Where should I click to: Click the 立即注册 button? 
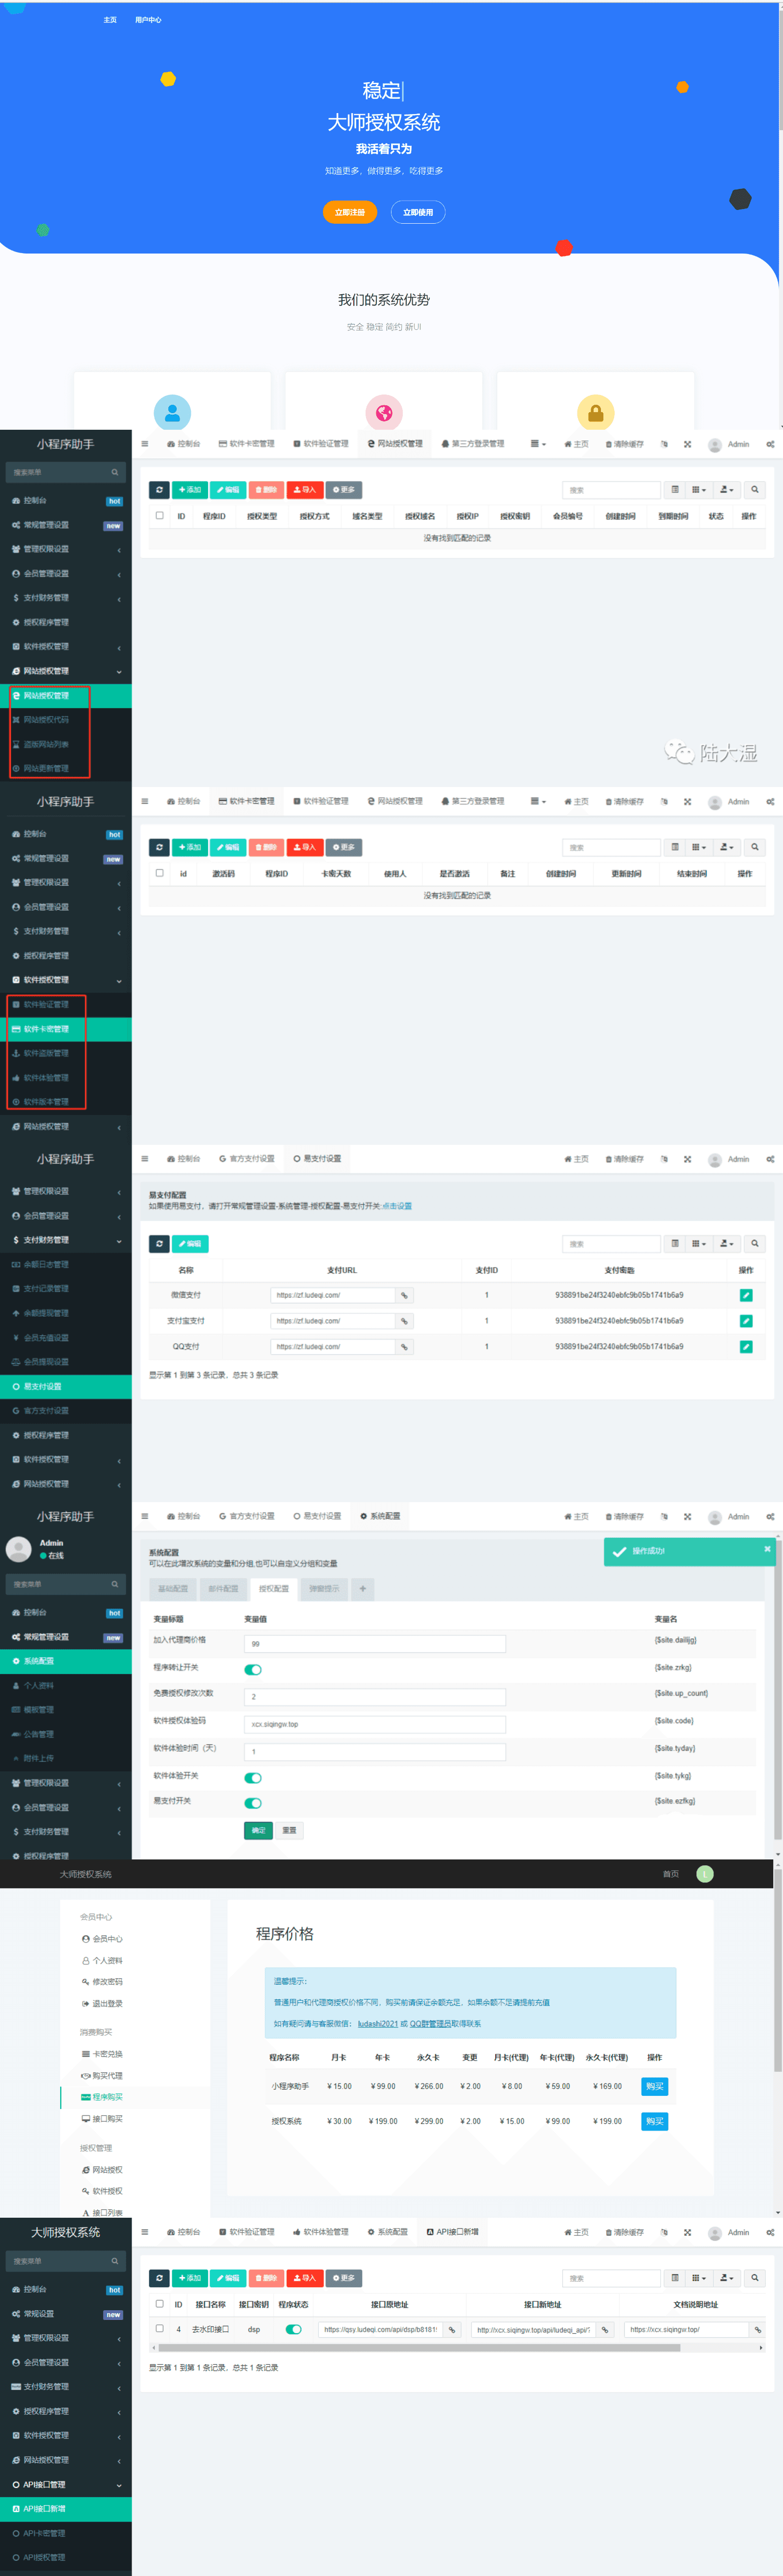click(349, 212)
